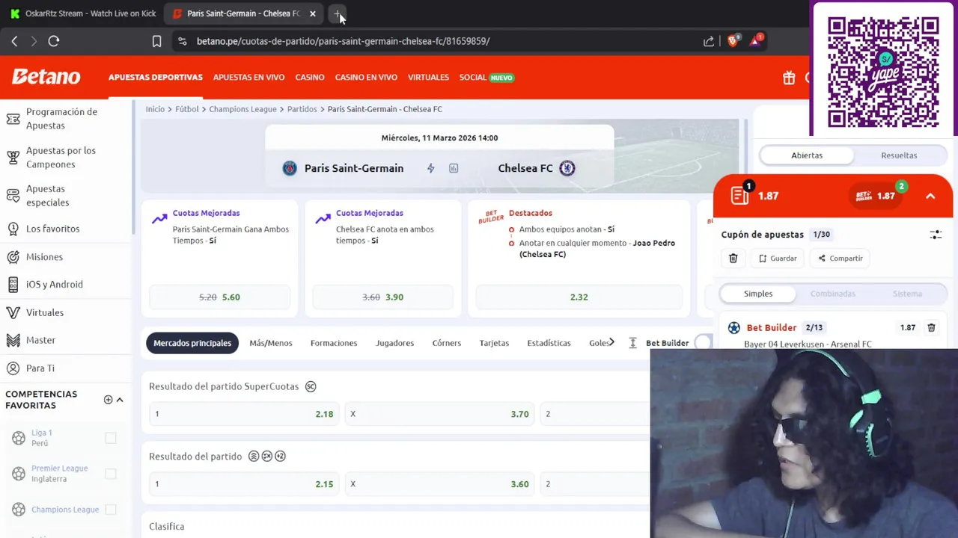Select the Tarjetas tab
Viewport: 958px width, 538px height.
pos(494,343)
